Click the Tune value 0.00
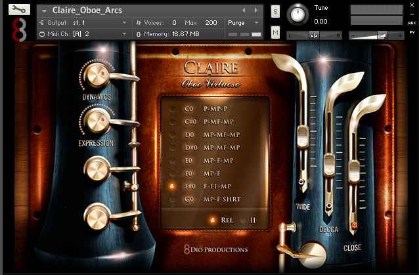 tap(320, 22)
